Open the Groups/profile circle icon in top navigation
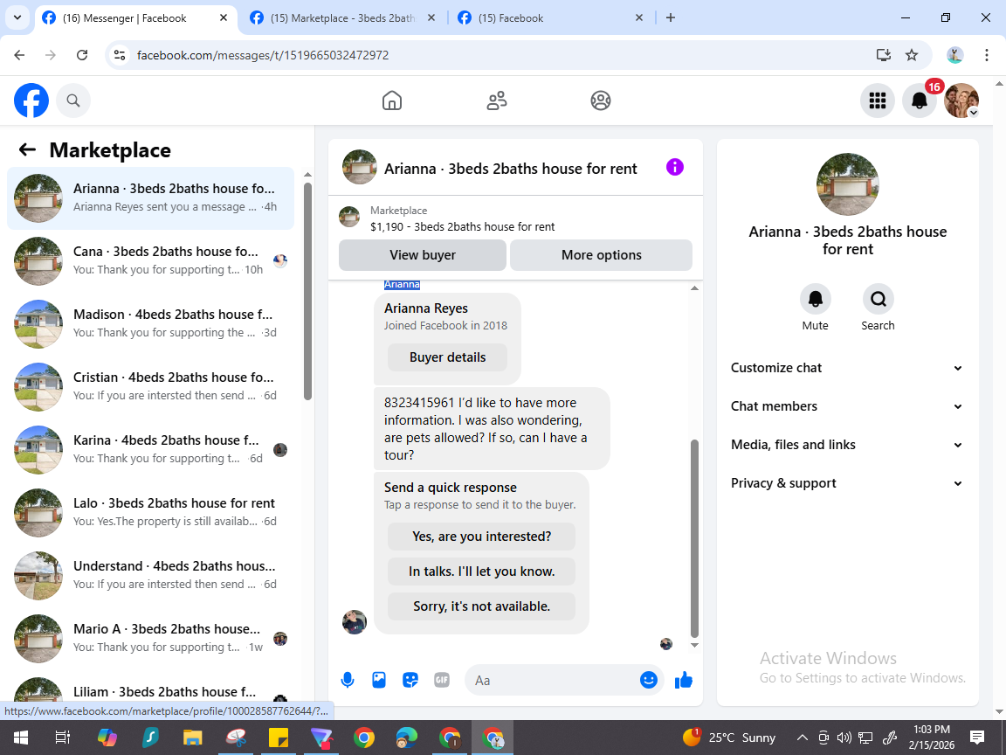The image size is (1006, 755). point(601,100)
